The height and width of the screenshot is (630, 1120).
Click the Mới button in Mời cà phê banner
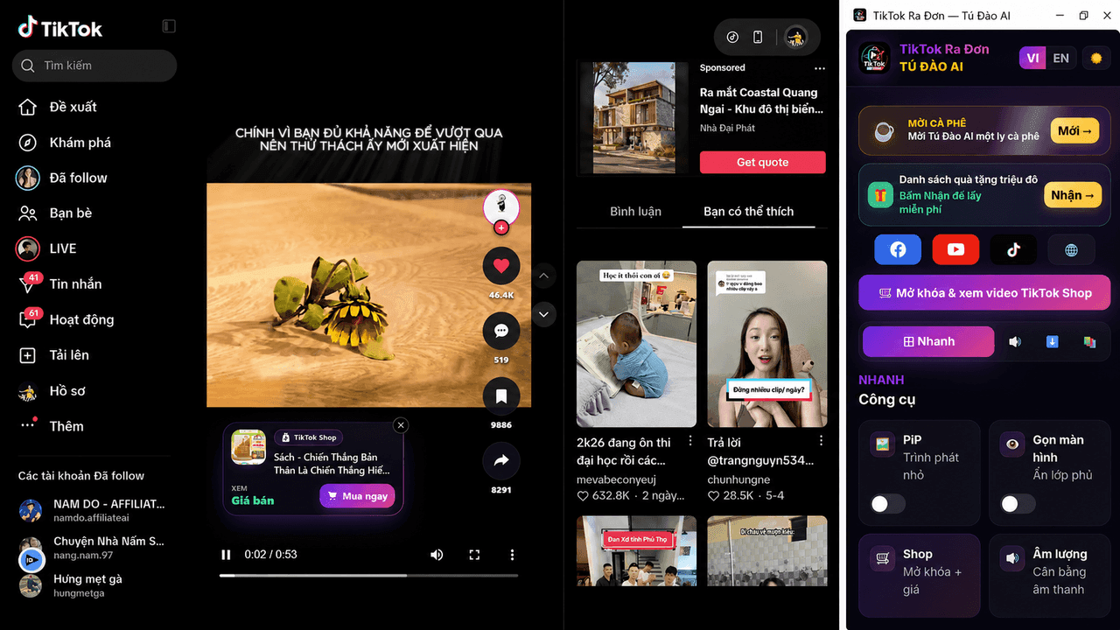tap(1074, 130)
